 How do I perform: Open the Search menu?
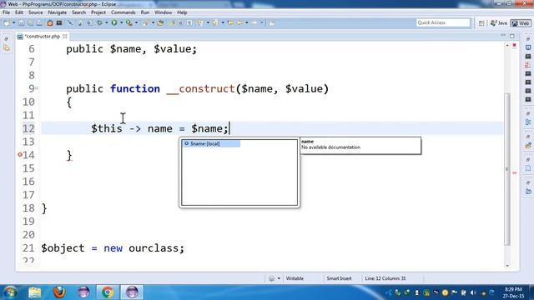78,12
